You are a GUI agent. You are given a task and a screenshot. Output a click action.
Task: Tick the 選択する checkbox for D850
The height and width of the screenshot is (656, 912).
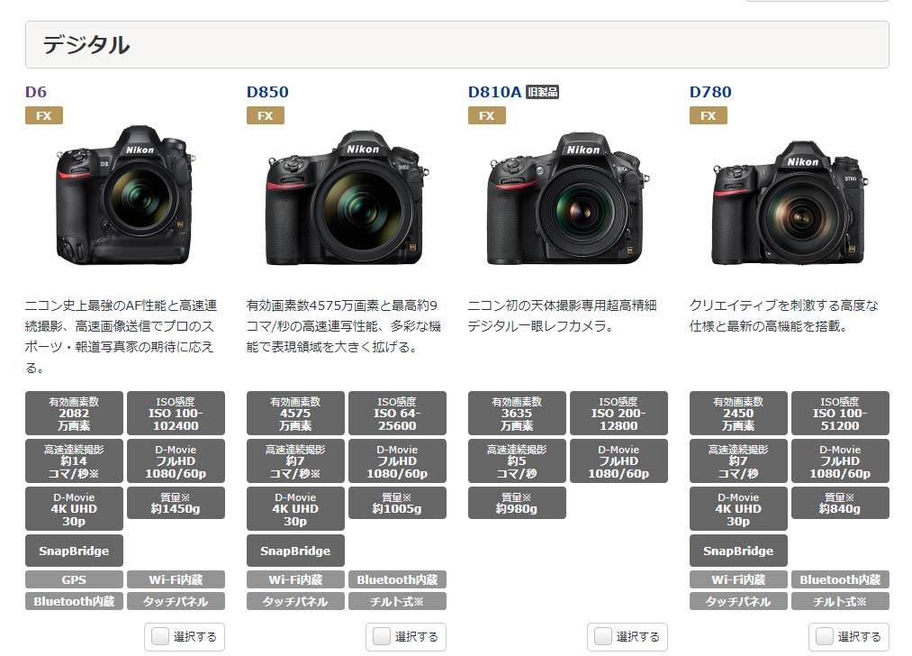[382, 636]
